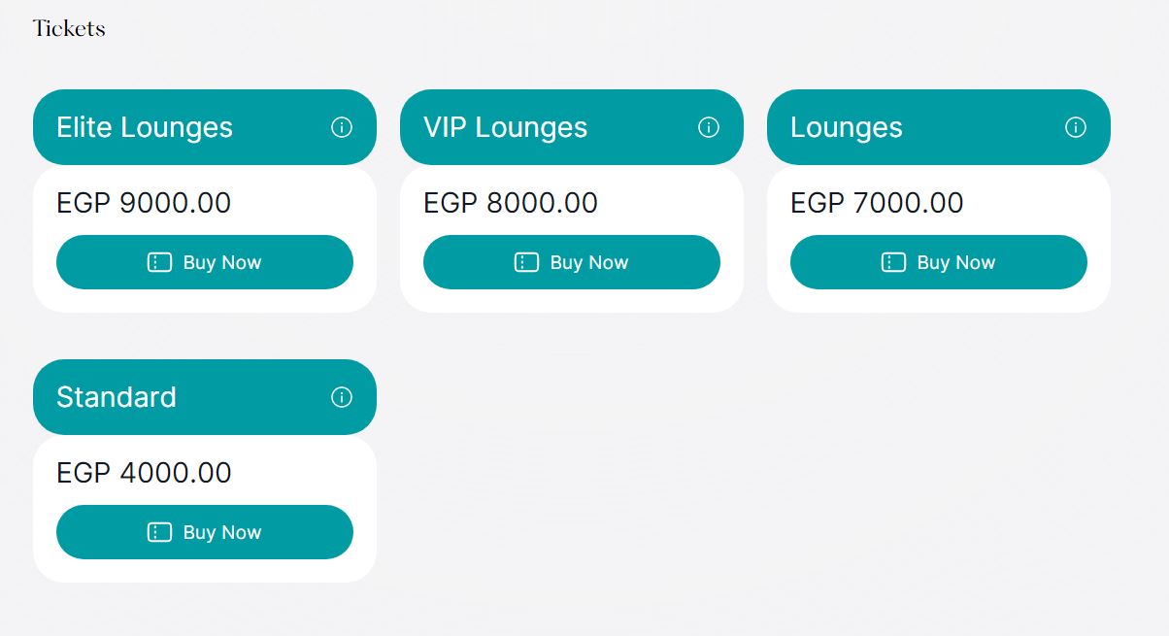Screen dimensions: 1169x636
Task: Click ticket icon in Elite Lounges button
Action: (159, 262)
